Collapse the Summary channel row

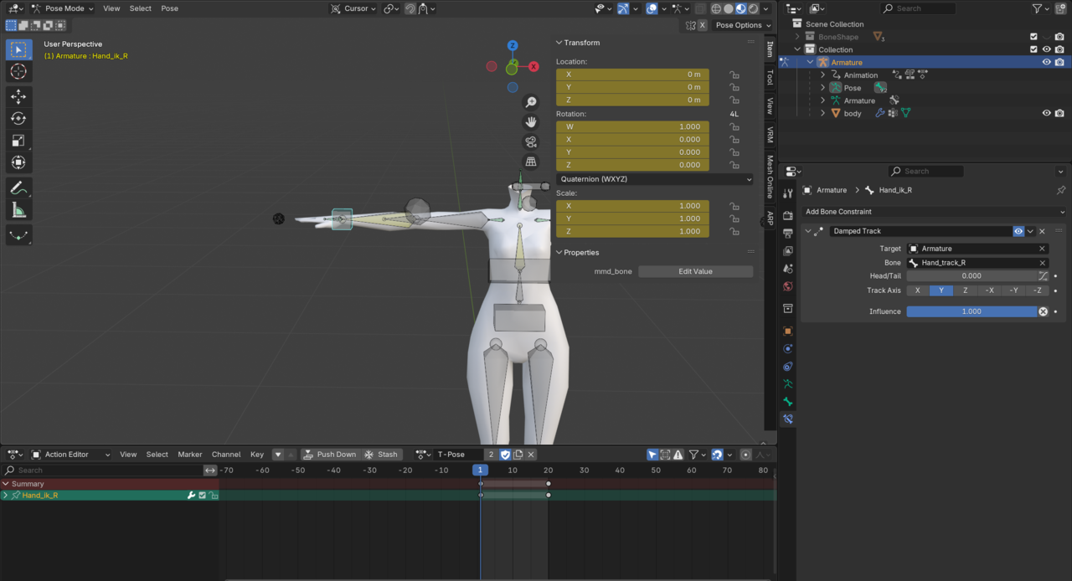click(6, 484)
